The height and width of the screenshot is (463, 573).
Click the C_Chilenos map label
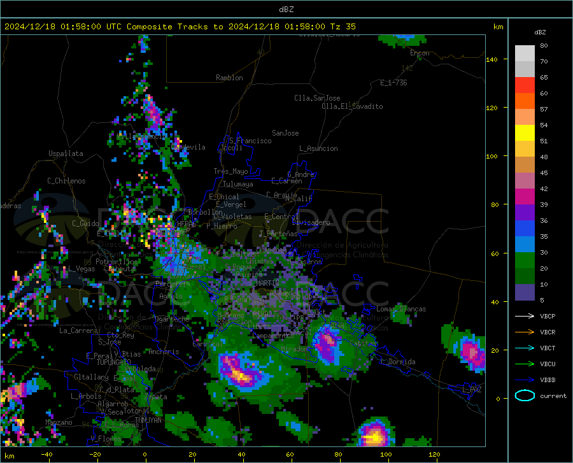pyautogui.click(x=66, y=181)
